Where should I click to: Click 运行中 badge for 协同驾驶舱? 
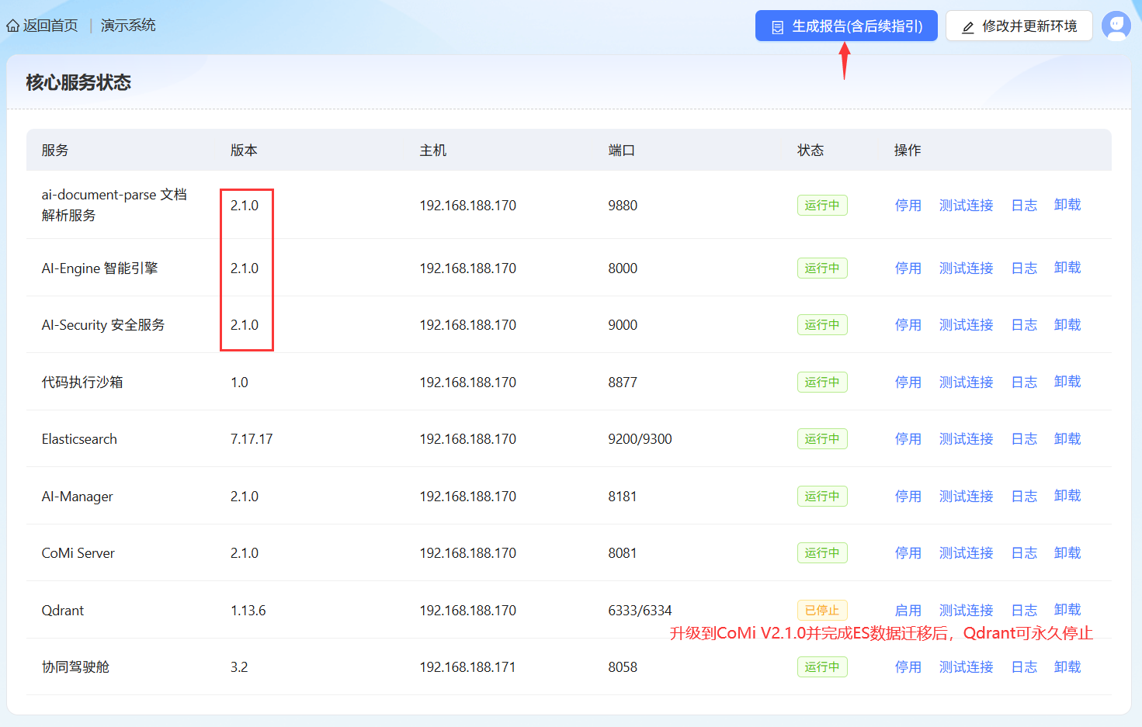pyautogui.click(x=822, y=666)
